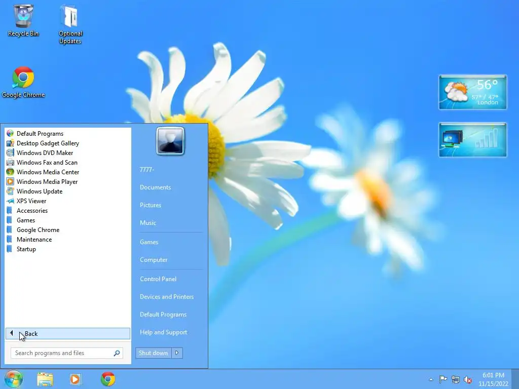Open the Shut down options arrow
The height and width of the screenshot is (389, 519).
pos(177,353)
